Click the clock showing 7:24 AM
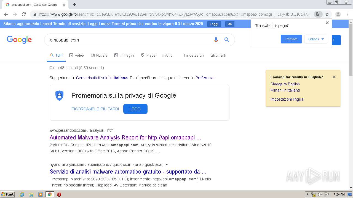 [339, 194]
